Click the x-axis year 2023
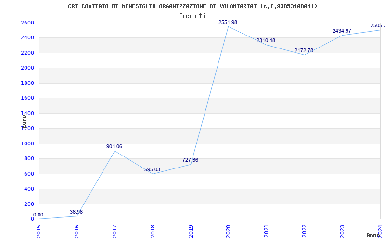 [342, 231]
